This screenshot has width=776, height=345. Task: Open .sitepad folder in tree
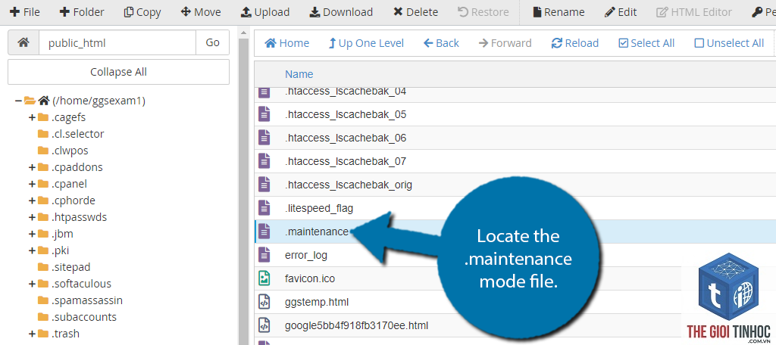point(70,267)
